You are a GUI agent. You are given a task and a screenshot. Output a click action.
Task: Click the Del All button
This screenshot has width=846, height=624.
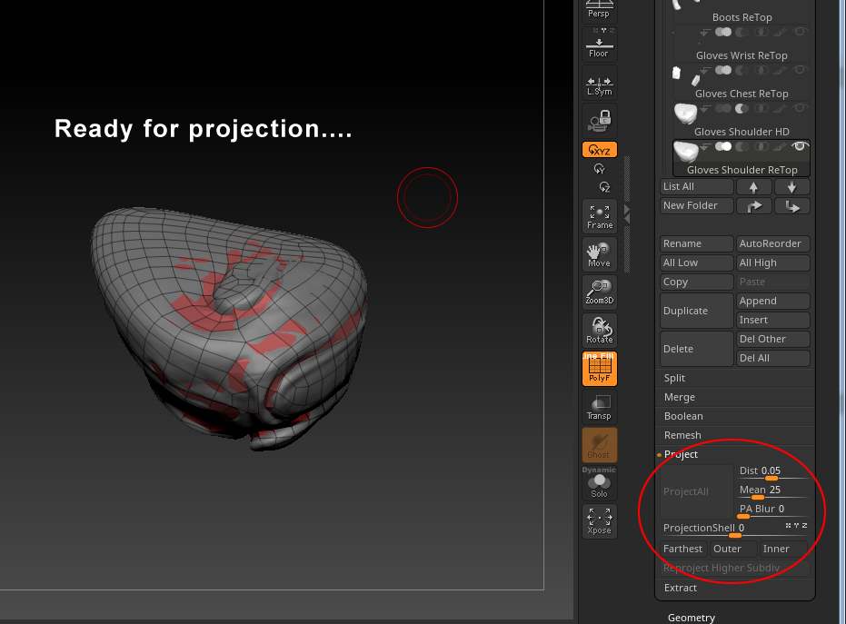pyautogui.click(x=772, y=358)
